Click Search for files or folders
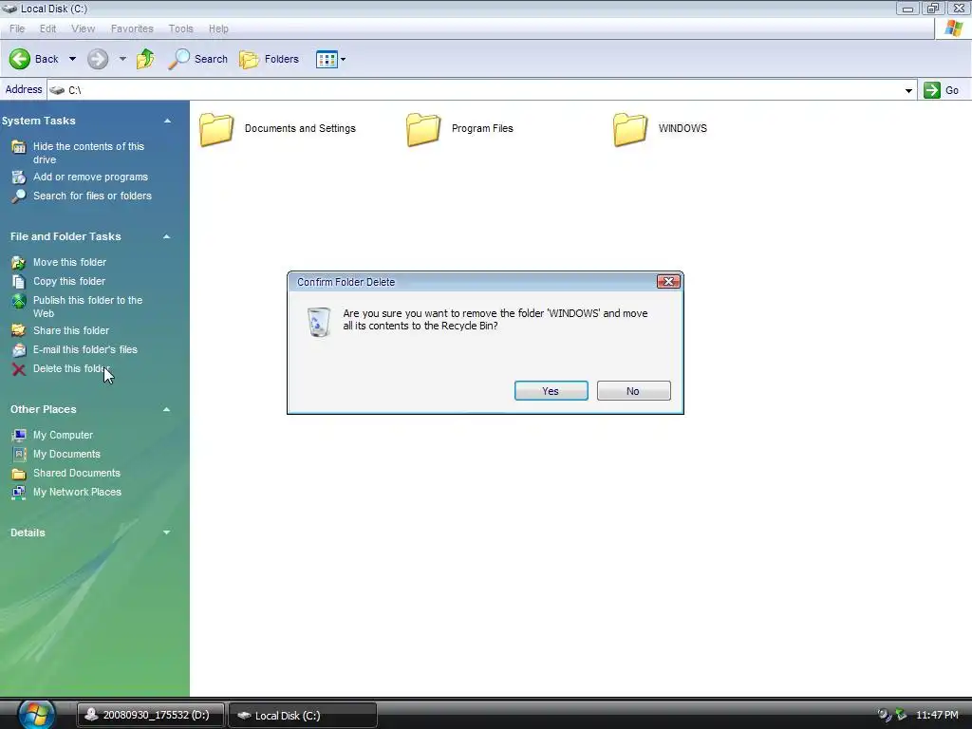This screenshot has height=729, width=972. coord(92,196)
